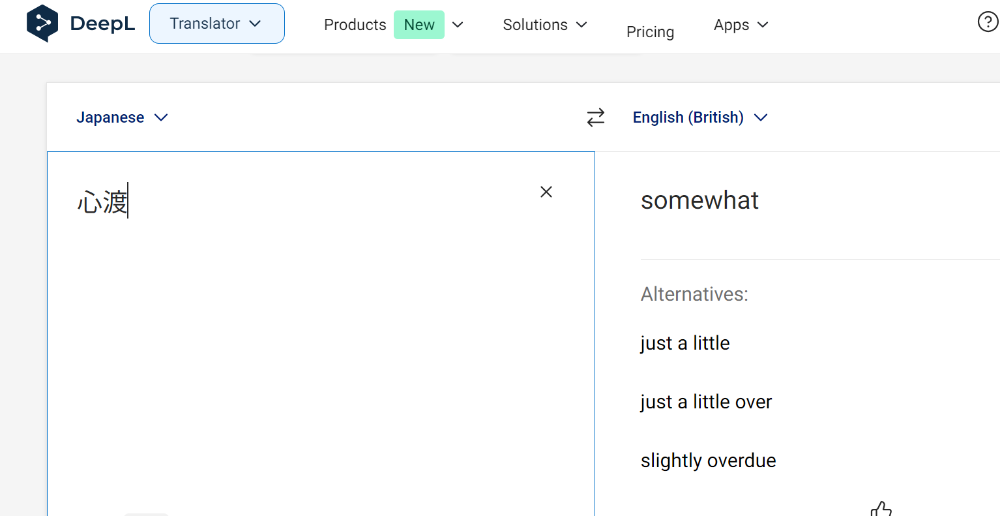Screen dimensions: 1000x516
Task: Click the DeepL hexagon logo icon
Action: click(42, 23)
